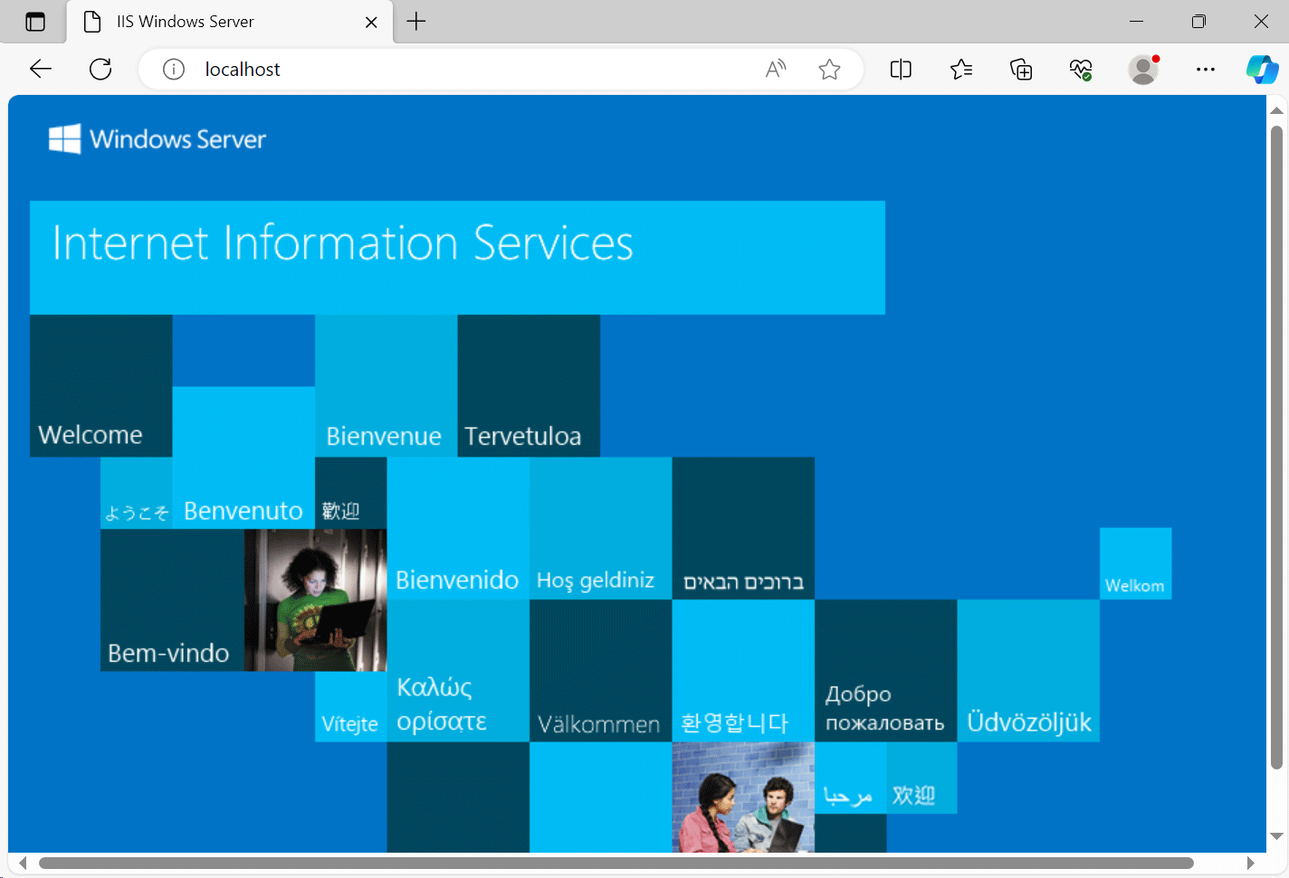The width and height of the screenshot is (1289, 878).
Task: Click the Bem-vindo tile
Action: 172,599
